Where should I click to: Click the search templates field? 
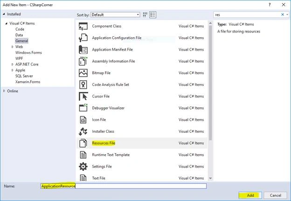247,14
